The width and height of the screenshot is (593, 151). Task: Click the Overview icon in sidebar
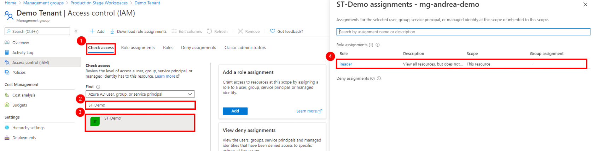click(x=7, y=42)
